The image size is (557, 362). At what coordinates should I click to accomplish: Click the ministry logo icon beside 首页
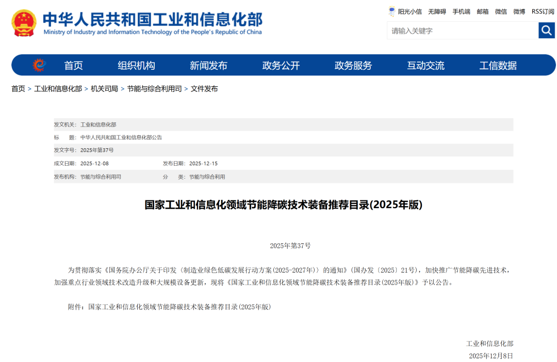pyautogui.click(x=38, y=65)
